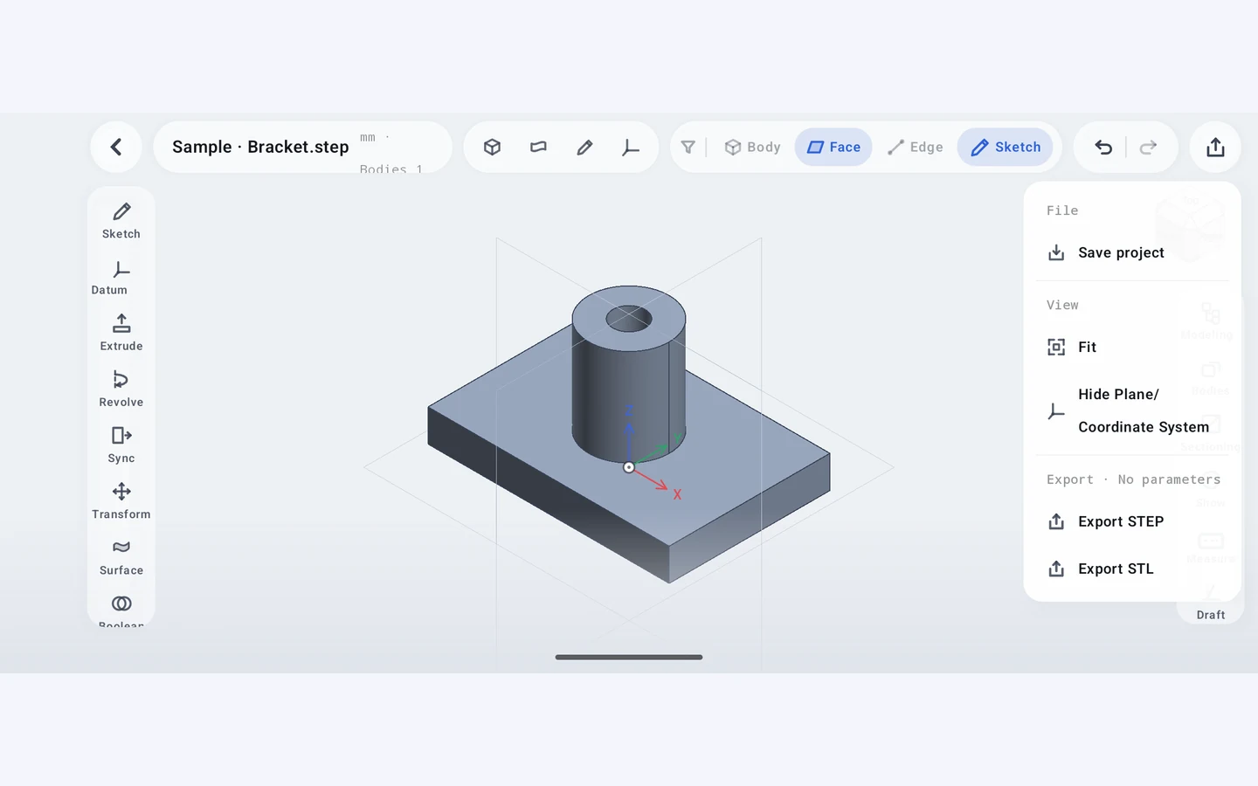Viewport: 1258px width, 786px height.
Task: Click the View section header in the menu
Action: (1062, 305)
